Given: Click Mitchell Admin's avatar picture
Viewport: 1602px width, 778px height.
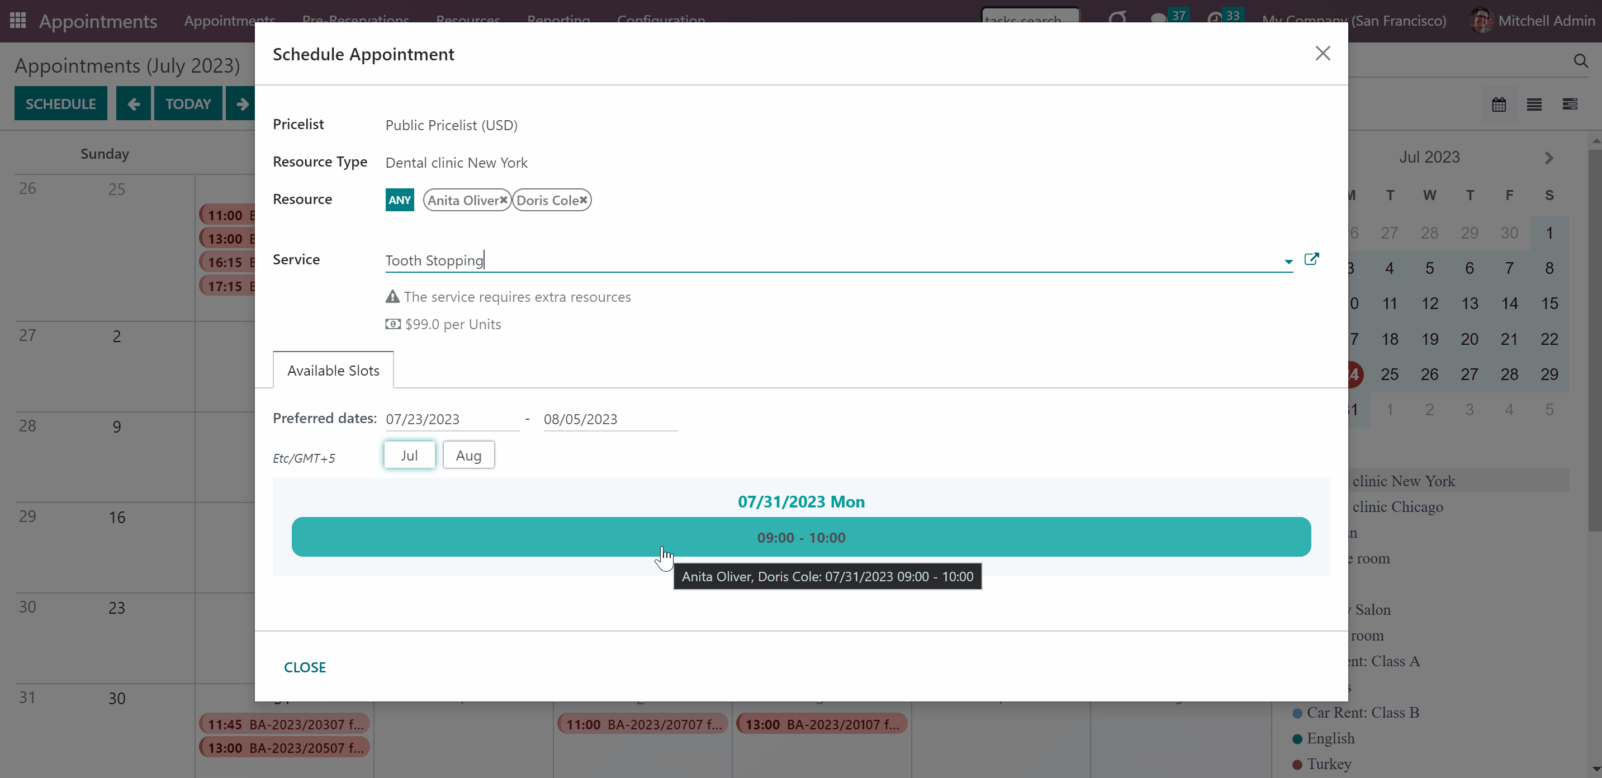Looking at the screenshot, I should (x=1481, y=21).
